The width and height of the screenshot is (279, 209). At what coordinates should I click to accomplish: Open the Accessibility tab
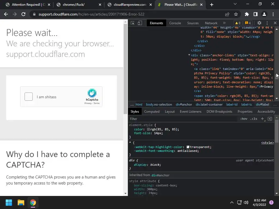[266, 112]
